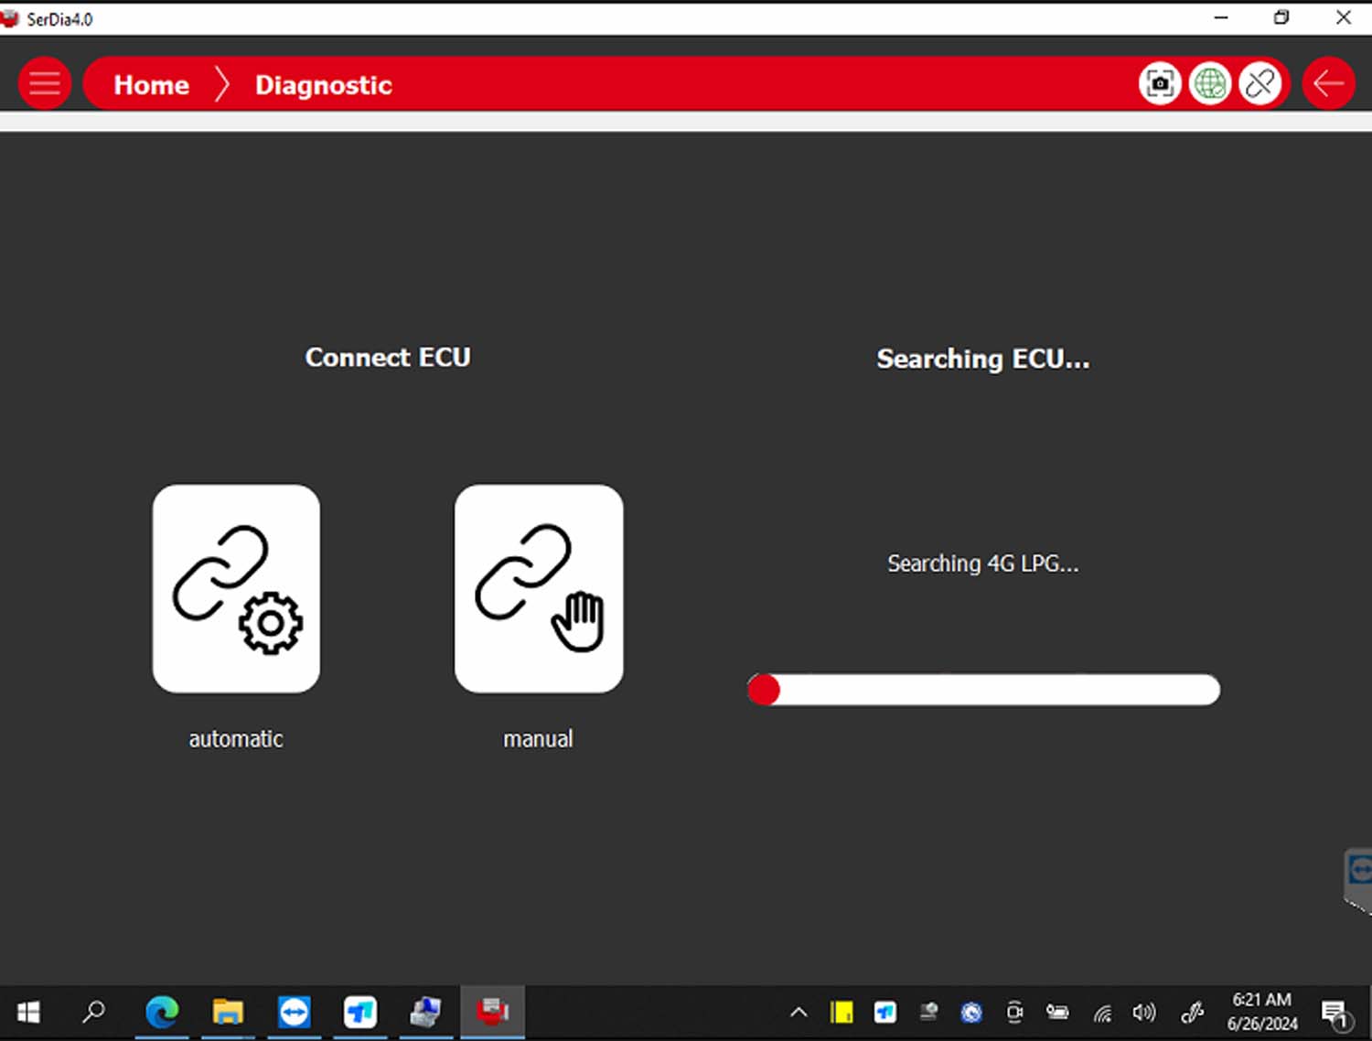Image resolution: width=1372 pixels, height=1041 pixels.
Task: Navigate to Home in the breadcrumb
Action: point(151,85)
